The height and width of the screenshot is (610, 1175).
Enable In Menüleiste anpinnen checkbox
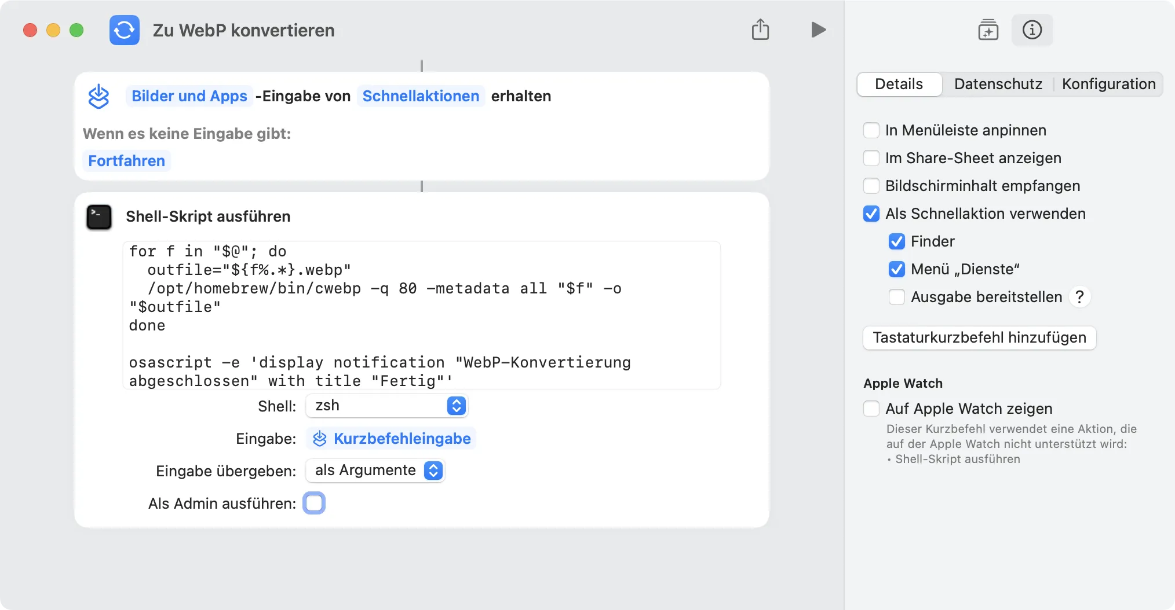pos(871,130)
